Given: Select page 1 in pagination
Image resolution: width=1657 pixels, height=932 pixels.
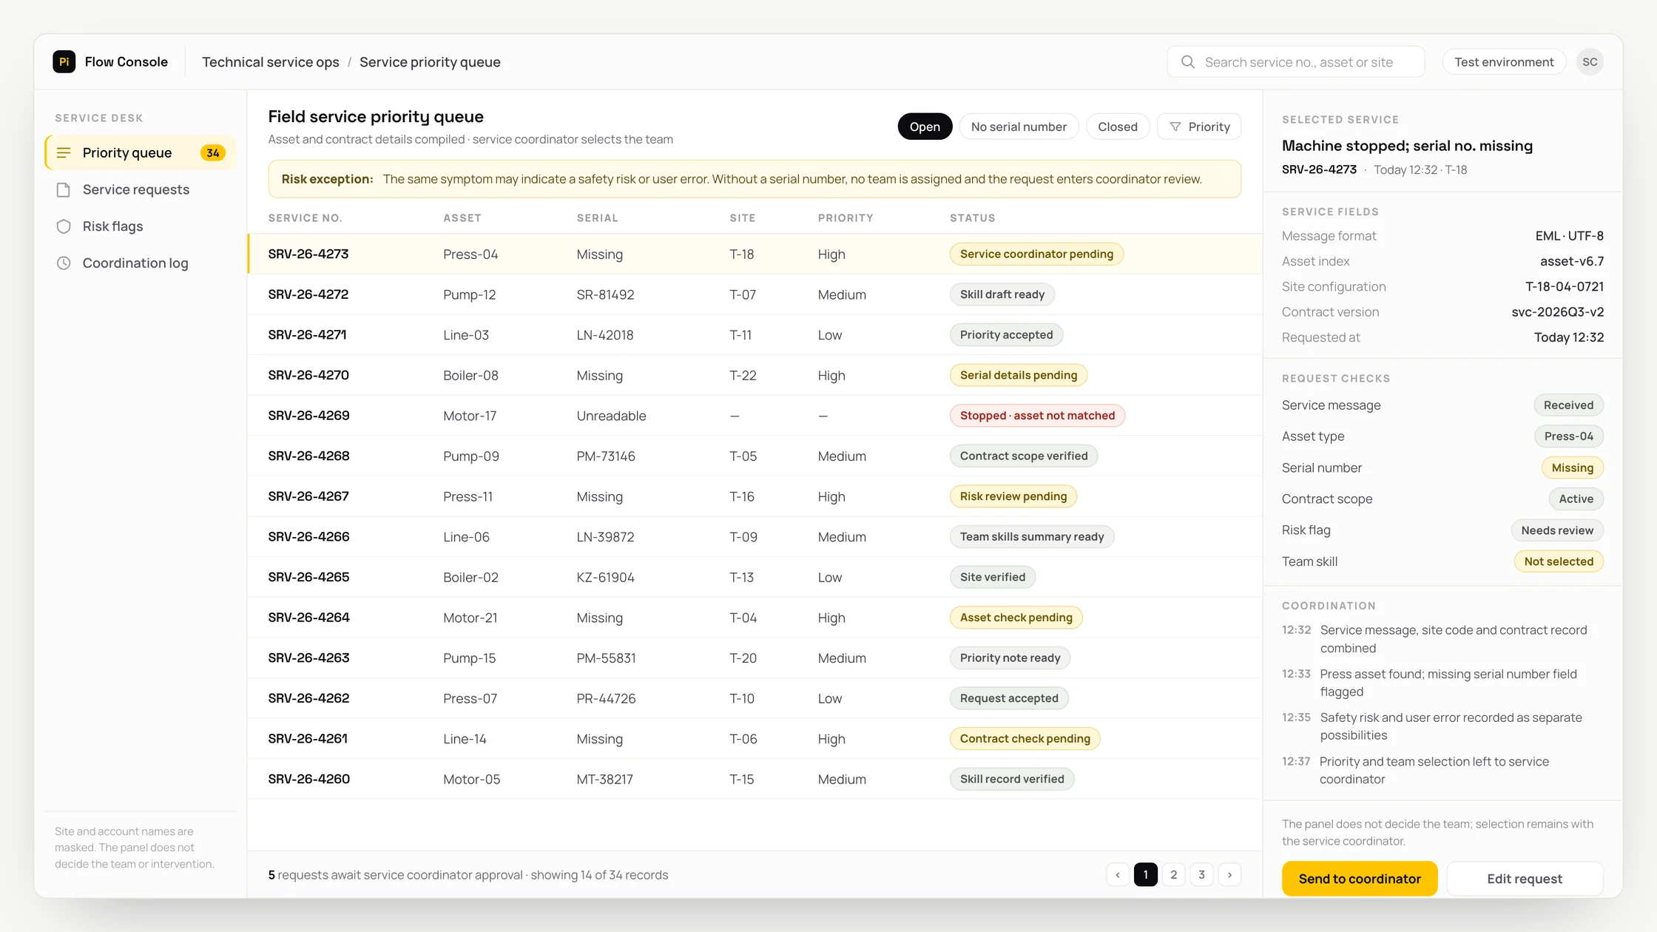Looking at the screenshot, I should coord(1145,875).
